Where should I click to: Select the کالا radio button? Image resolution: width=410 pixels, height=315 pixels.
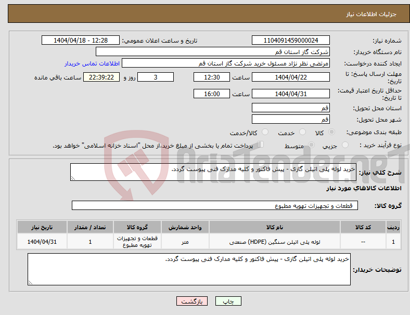331,132
